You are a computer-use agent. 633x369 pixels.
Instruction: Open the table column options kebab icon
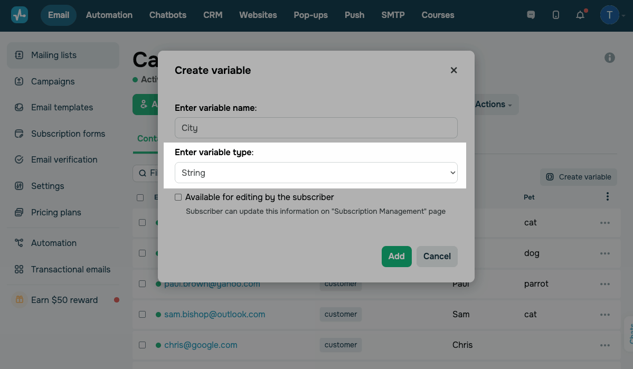coord(608,197)
